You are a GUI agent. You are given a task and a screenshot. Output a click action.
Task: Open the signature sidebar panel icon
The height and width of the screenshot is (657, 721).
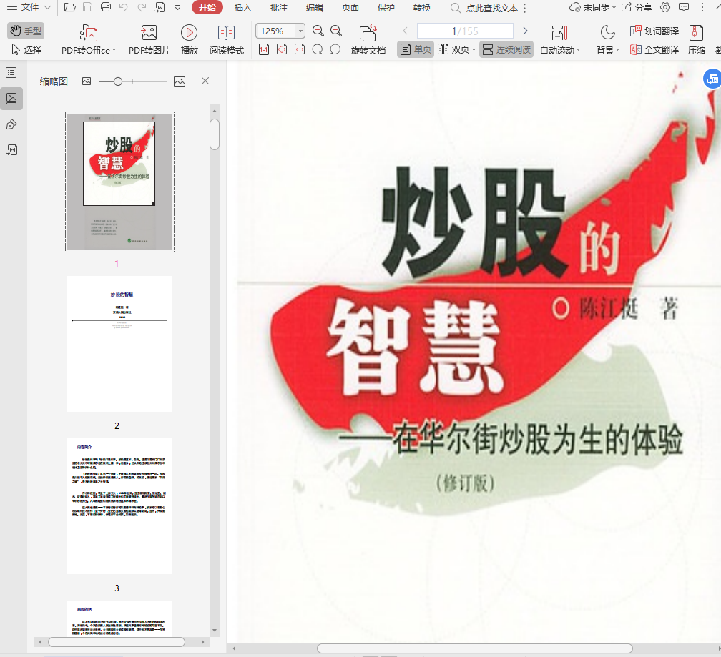point(11,150)
